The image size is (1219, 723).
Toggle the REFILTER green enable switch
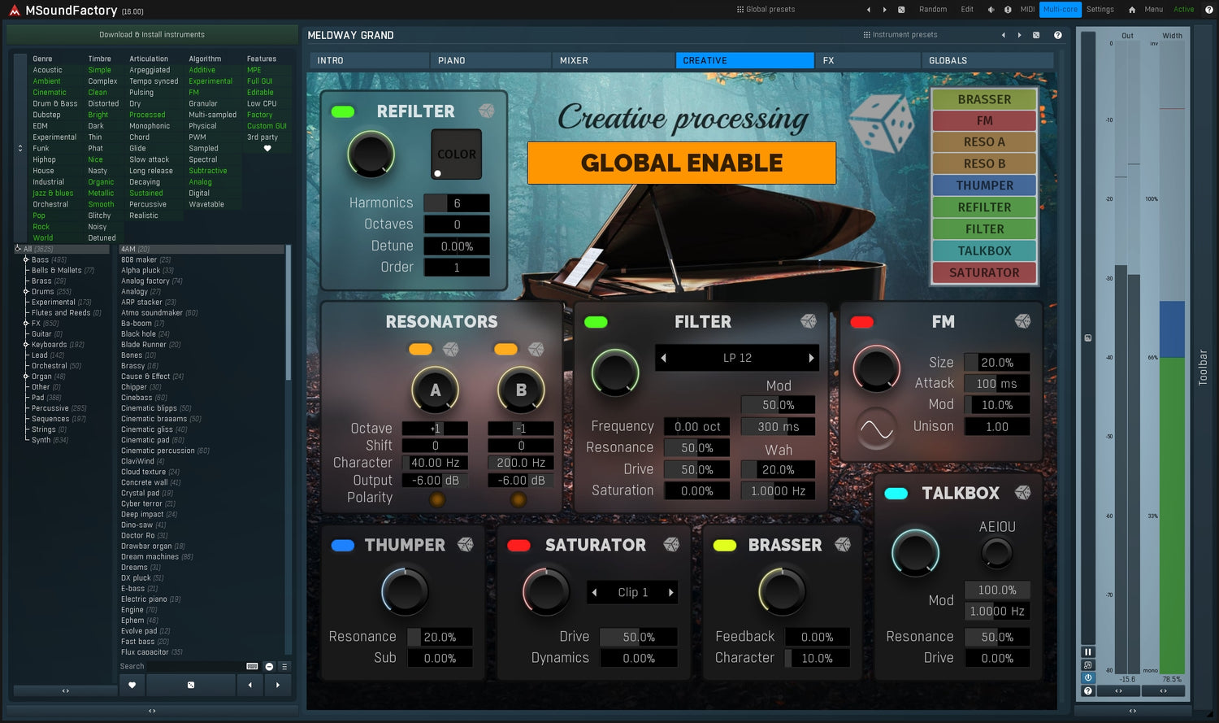[x=343, y=111]
